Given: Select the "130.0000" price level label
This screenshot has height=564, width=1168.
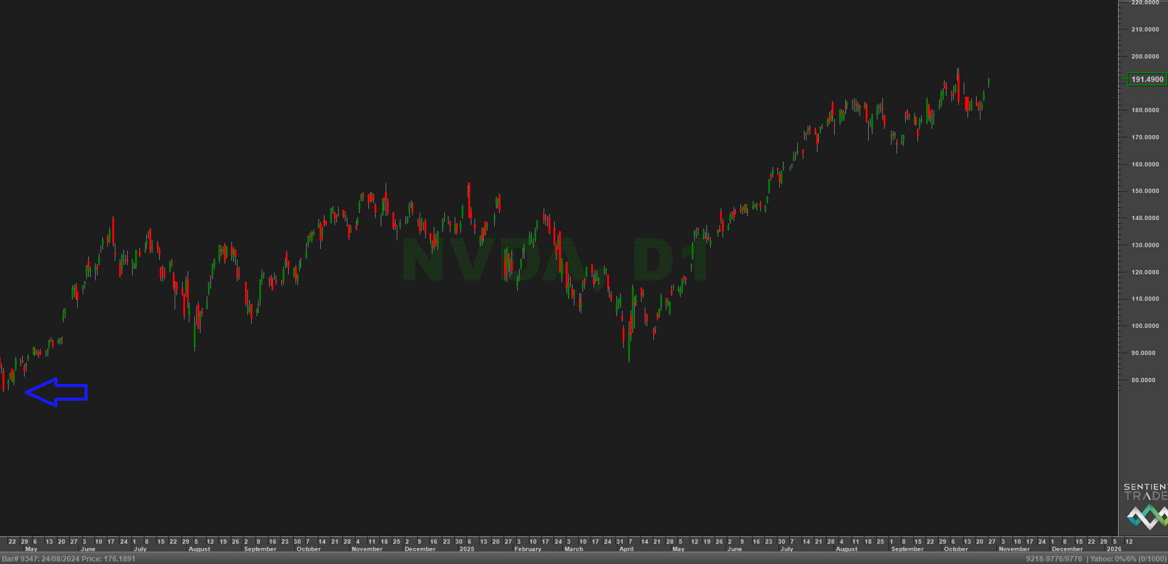Looking at the screenshot, I should click(1145, 245).
